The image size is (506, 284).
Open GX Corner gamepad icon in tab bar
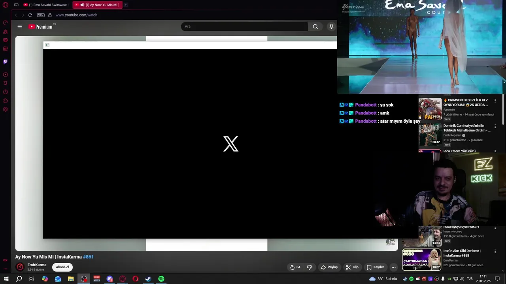[16, 5]
